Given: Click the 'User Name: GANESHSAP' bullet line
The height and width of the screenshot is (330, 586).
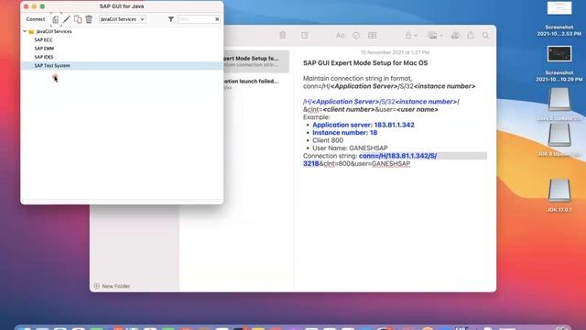Looking at the screenshot, I should click(x=350, y=148).
